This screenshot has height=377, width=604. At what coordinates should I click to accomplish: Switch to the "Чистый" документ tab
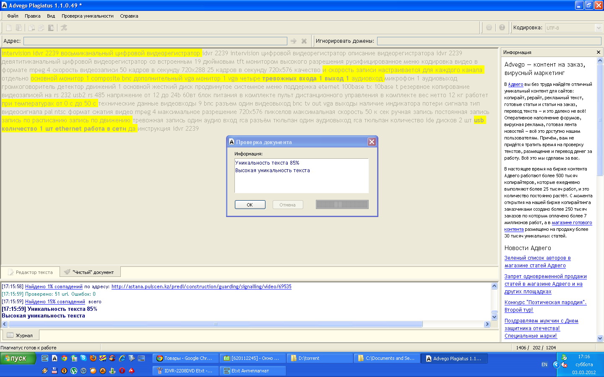(x=90, y=272)
